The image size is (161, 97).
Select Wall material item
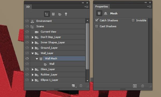[52, 64]
